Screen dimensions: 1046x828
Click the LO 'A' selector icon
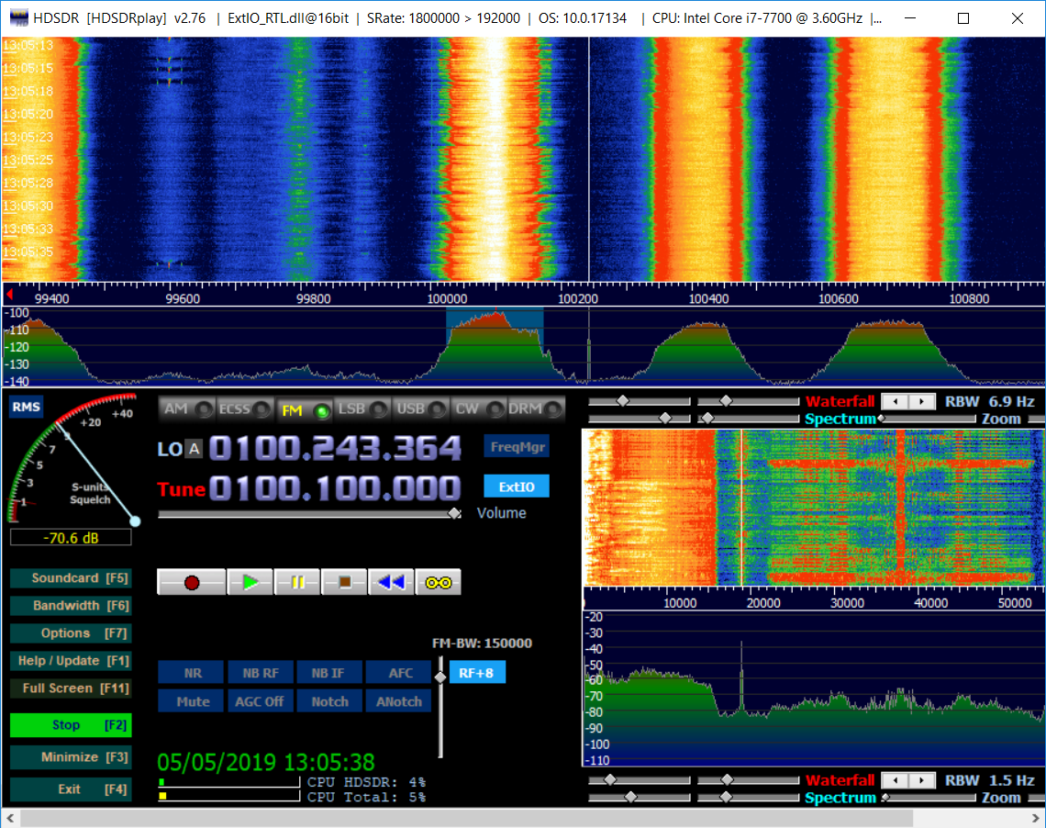pyautogui.click(x=193, y=449)
